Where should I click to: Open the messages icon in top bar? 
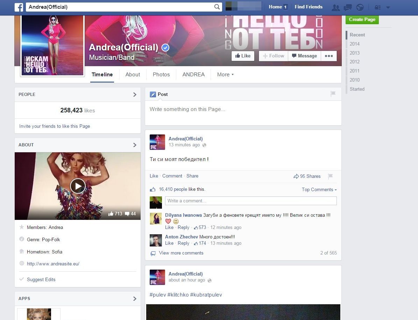348,7
